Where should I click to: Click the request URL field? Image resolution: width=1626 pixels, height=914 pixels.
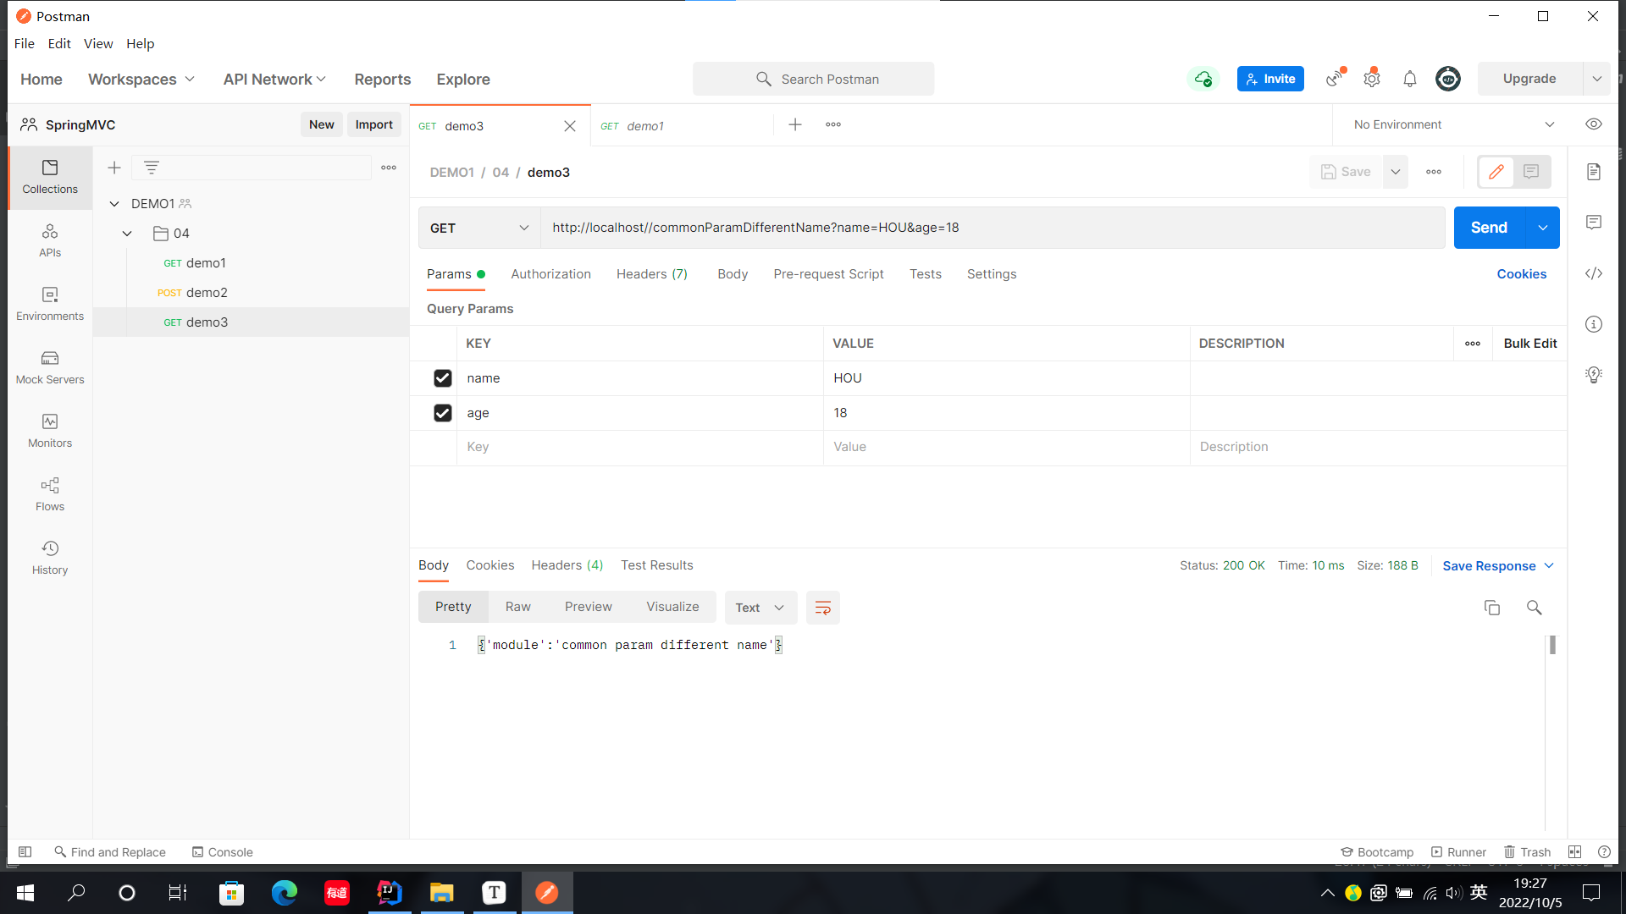click(x=991, y=228)
